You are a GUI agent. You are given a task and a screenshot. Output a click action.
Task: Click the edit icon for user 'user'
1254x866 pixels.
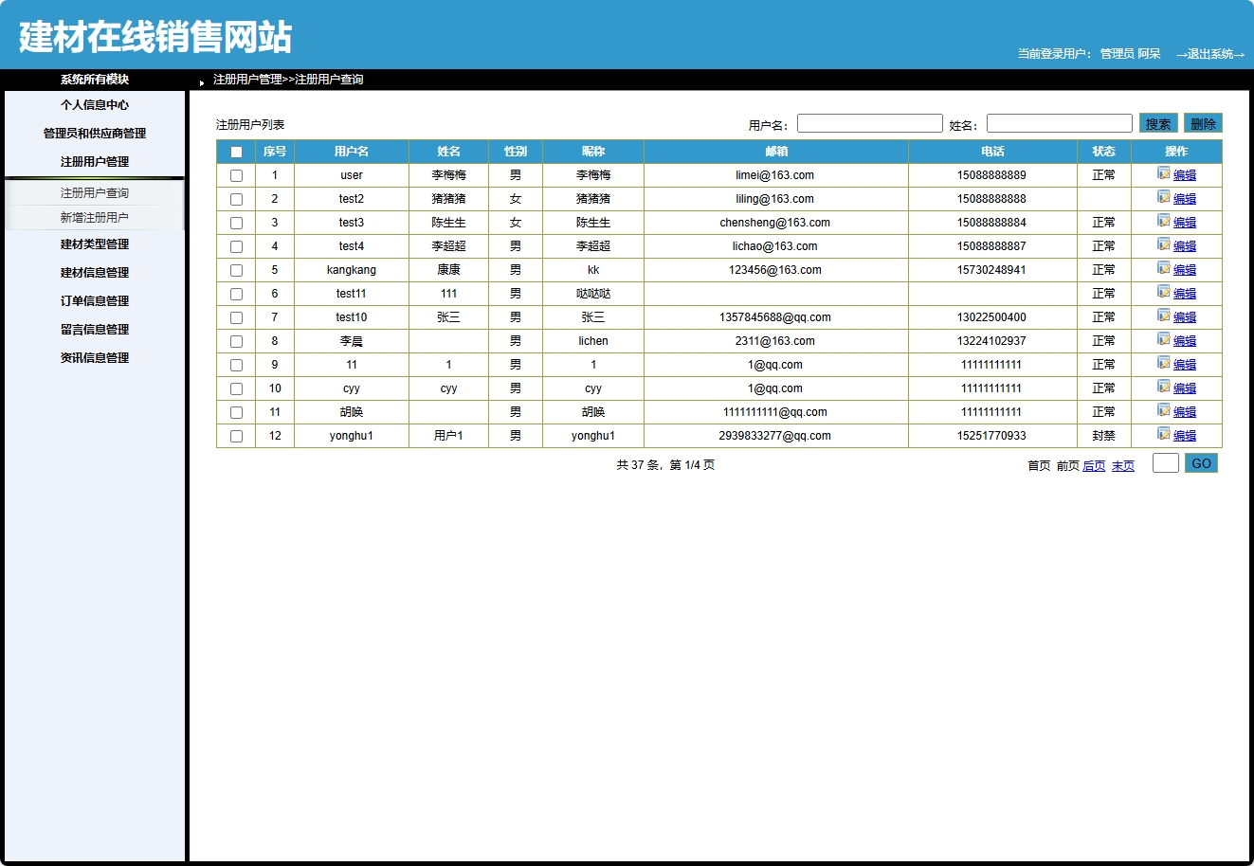[x=1163, y=174]
